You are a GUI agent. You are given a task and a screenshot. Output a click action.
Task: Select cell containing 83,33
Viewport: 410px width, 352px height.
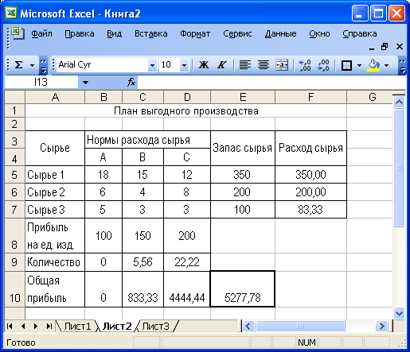310,210
